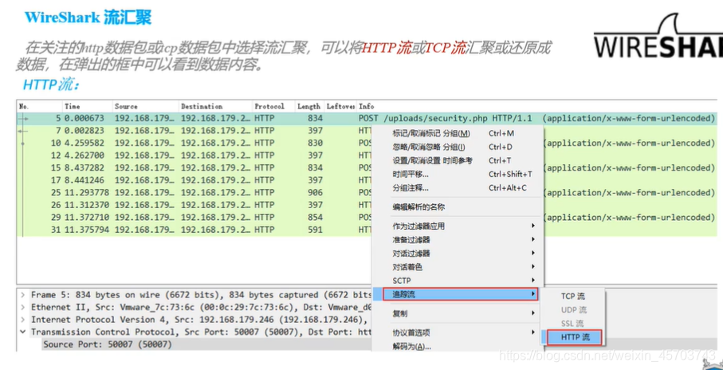Viewport: 723px width, 370px height.
Task: Choose 忽略/取消忽略 分组 menu entry
Action: tap(458, 148)
